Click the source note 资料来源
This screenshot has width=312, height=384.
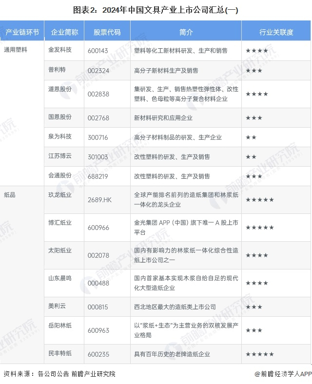[59, 374]
